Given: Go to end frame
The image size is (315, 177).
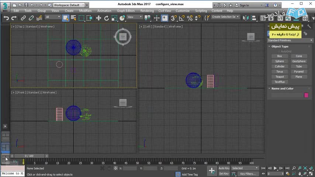Looking at the screenshot, I should point(287,168).
